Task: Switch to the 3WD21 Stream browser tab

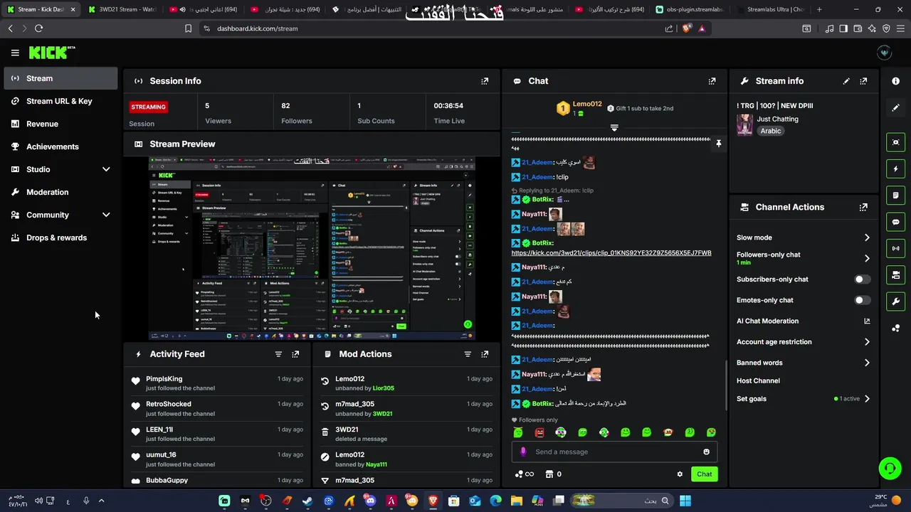Action: [x=121, y=9]
